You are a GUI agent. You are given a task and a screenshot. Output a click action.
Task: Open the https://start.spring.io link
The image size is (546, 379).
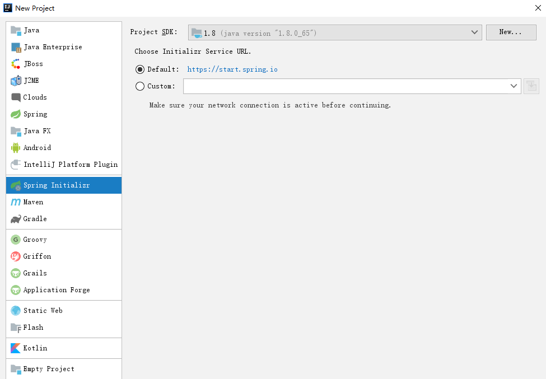pos(232,69)
